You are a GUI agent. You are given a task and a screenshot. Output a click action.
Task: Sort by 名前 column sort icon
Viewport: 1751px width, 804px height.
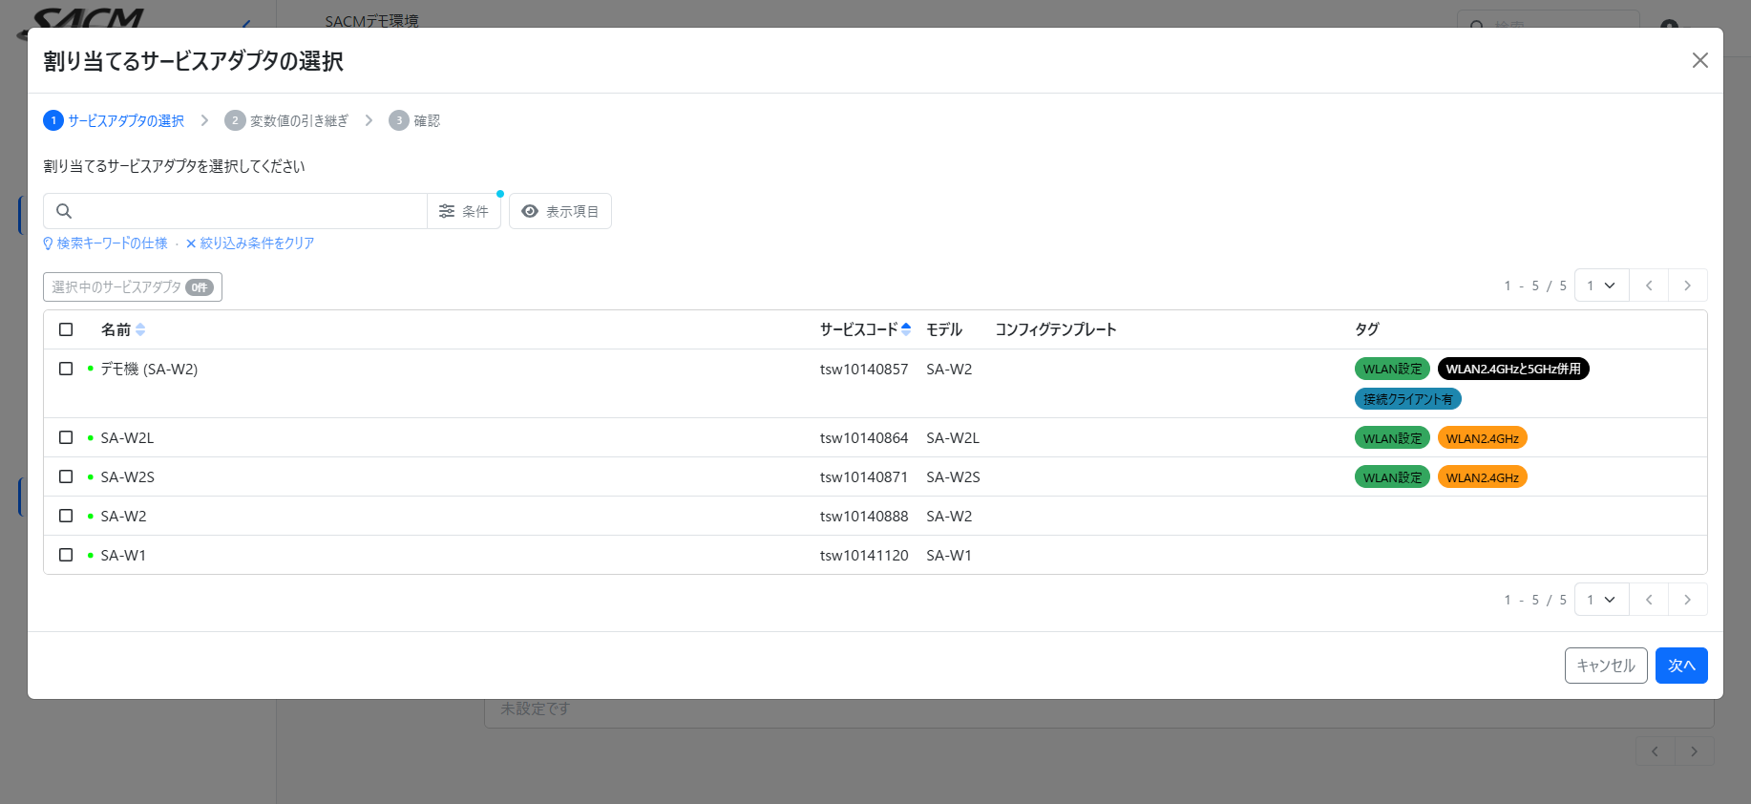tap(140, 329)
